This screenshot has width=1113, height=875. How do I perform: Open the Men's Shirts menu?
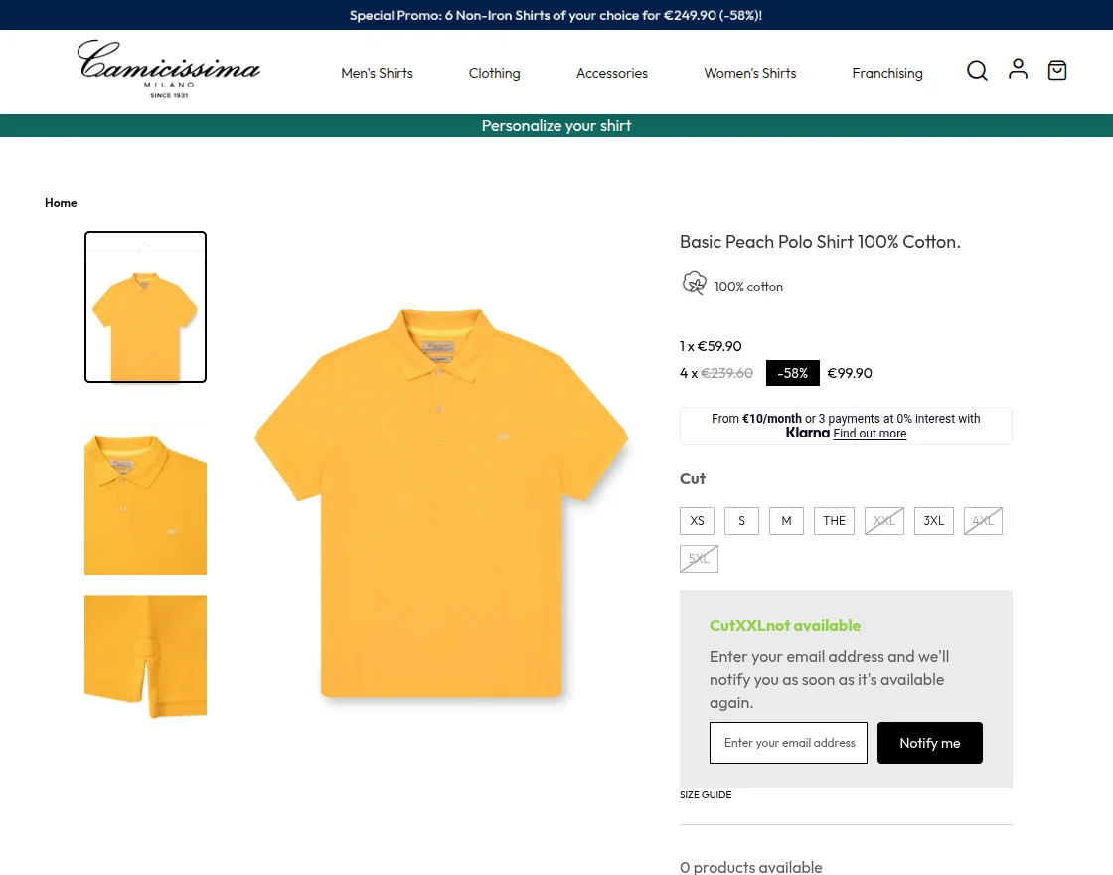pyautogui.click(x=377, y=72)
